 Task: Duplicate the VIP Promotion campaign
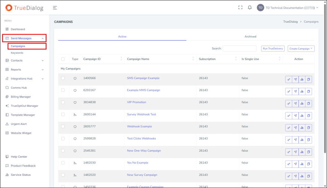(x=309, y=104)
